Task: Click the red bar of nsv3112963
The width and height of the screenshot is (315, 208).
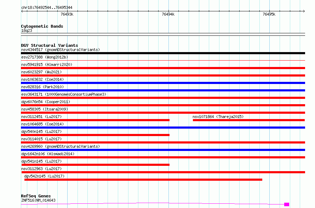Action: click(163, 173)
